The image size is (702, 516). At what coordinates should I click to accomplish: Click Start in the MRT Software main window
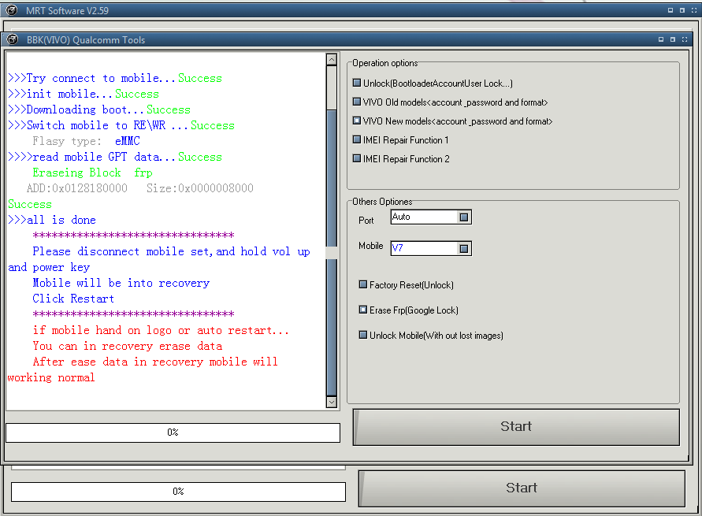522,488
